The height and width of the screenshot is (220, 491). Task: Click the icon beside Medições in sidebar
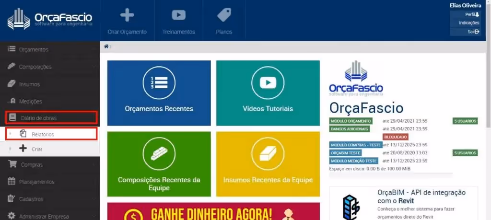pyautogui.click(x=12, y=101)
